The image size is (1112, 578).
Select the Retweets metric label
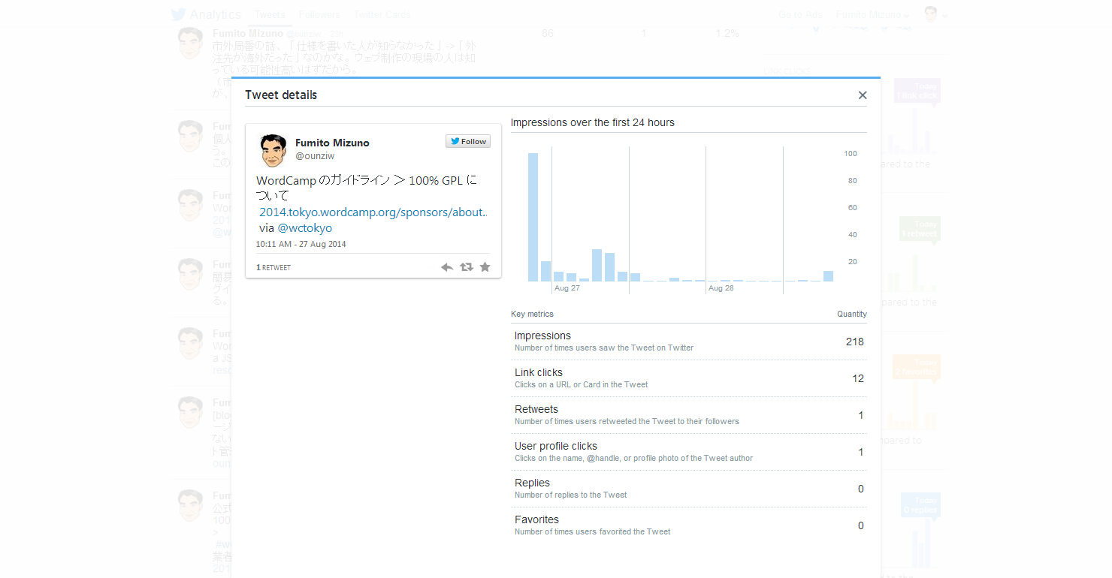point(536,409)
